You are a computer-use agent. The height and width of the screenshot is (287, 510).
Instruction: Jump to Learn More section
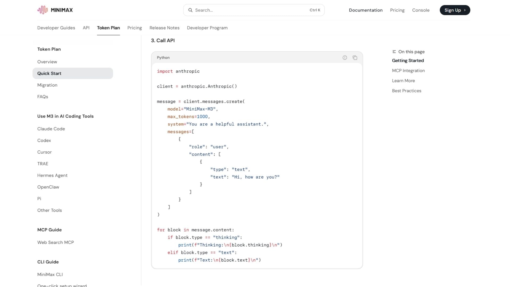(x=403, y=81)
